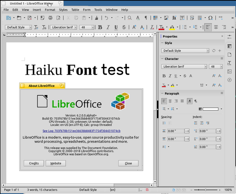Image resolution: width=236 pixels, height=194 pixels.
Task: Expand hidden formatting toolbar items
Action: (232, 27)
